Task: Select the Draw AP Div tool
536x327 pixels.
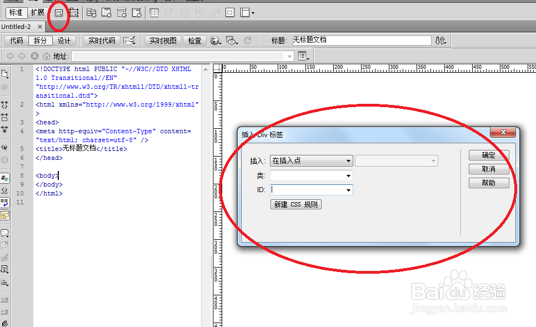Action: (74, 13)
